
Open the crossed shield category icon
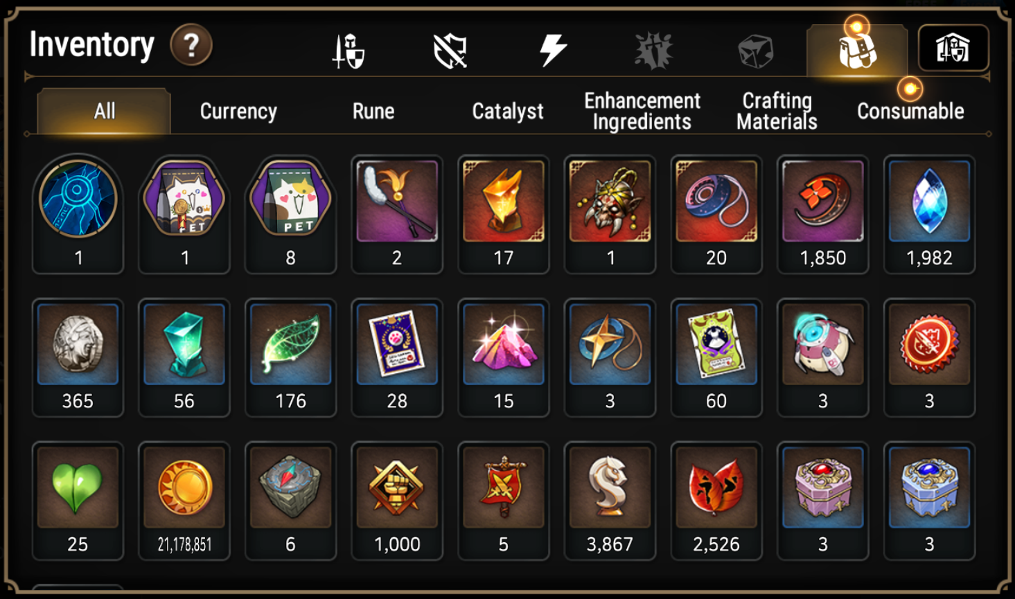450,51
